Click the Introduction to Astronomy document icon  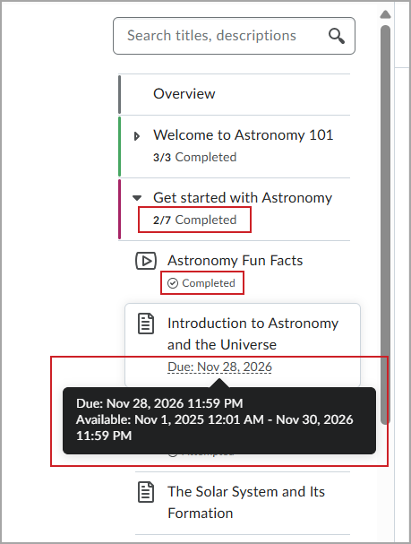click(146, 324)
